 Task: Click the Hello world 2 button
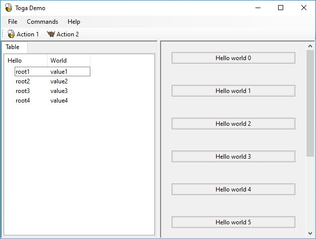(233, 124)
